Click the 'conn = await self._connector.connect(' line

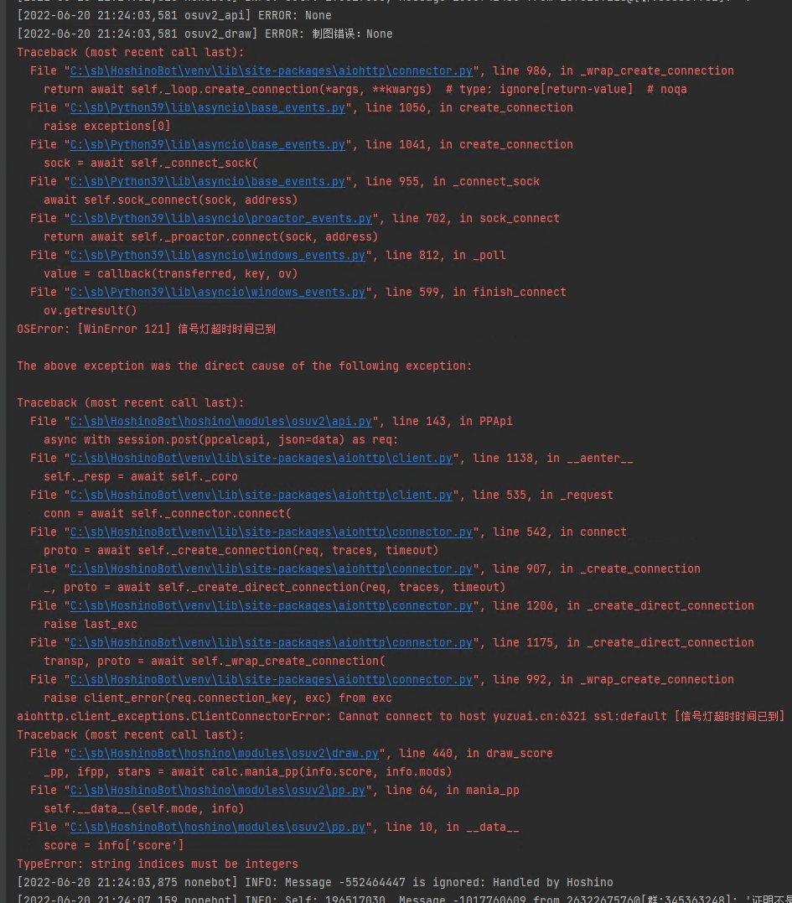coord(168,513)
